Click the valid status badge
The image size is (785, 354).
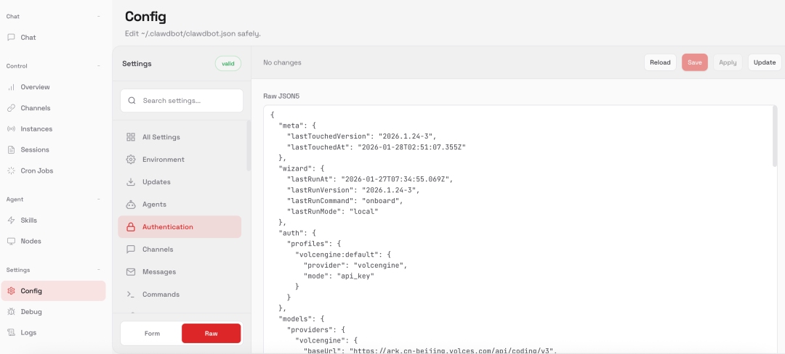[228, 63]
